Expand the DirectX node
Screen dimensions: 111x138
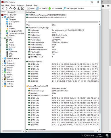[x=2, y=72]
